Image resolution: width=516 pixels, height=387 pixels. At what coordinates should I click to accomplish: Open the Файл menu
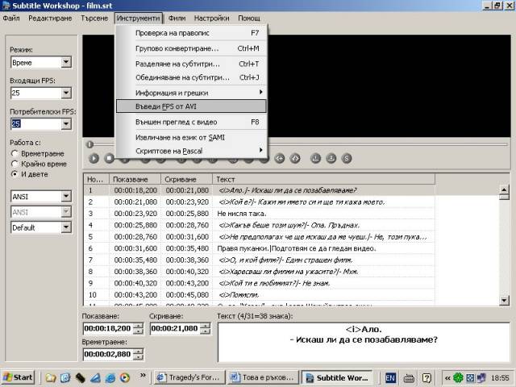tap(11, 18)
